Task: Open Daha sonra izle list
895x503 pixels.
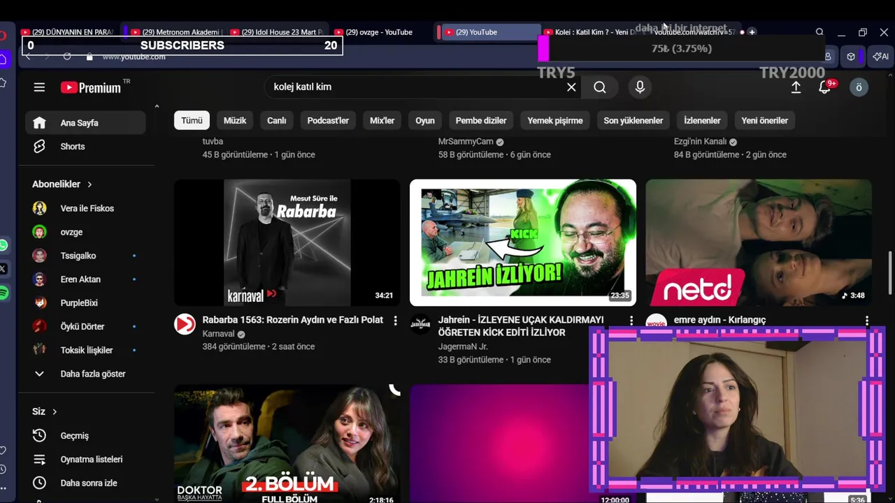Action: point(85,483)
